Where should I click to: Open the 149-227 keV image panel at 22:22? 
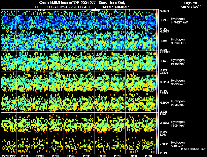pyautogui.click(x=9, y=20)
